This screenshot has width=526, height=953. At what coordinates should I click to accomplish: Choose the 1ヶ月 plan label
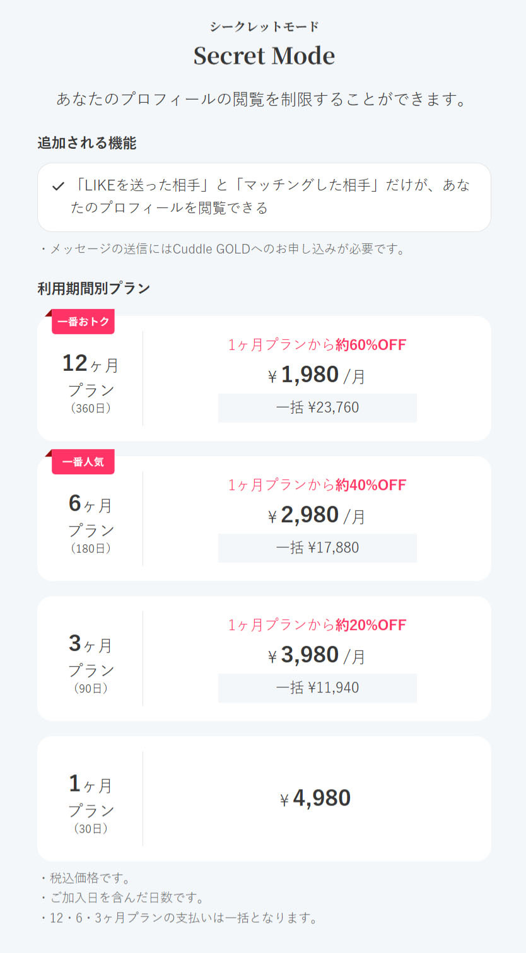click(91, 798)
